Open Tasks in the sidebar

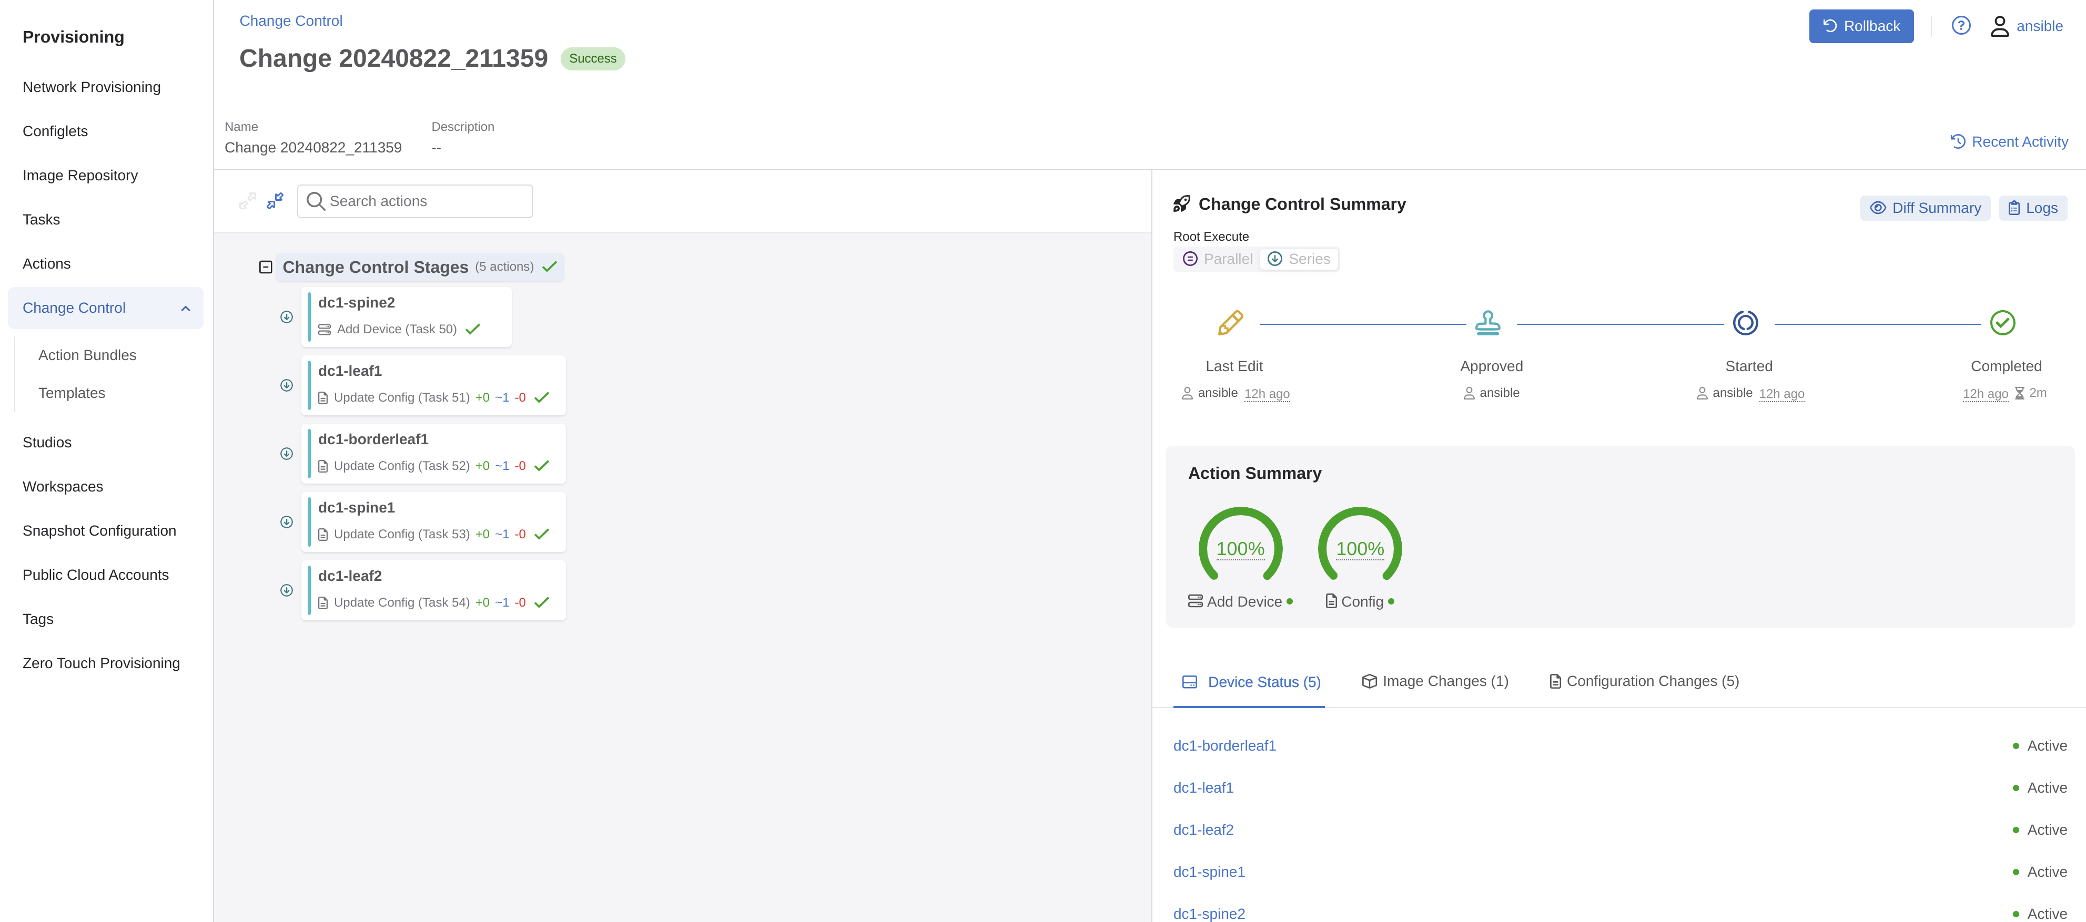[x=42, y=220]
